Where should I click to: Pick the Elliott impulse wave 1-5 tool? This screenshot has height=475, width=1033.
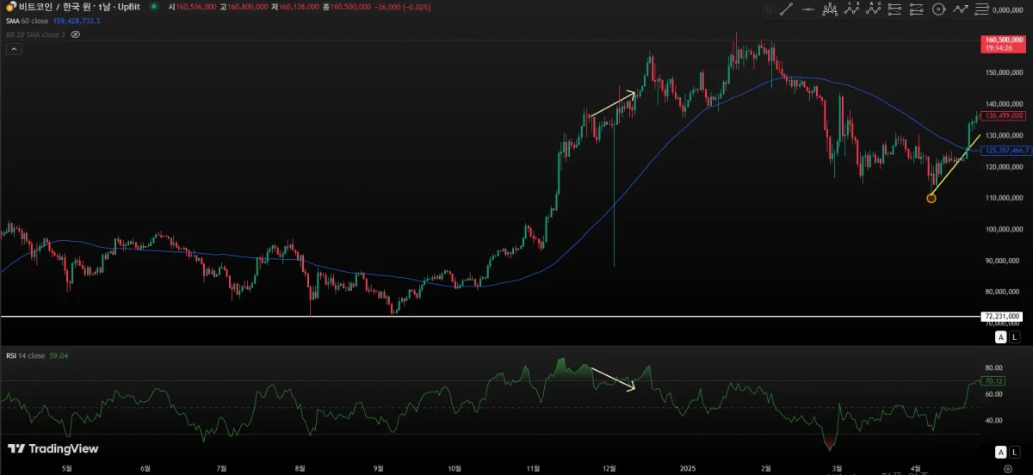852,9
